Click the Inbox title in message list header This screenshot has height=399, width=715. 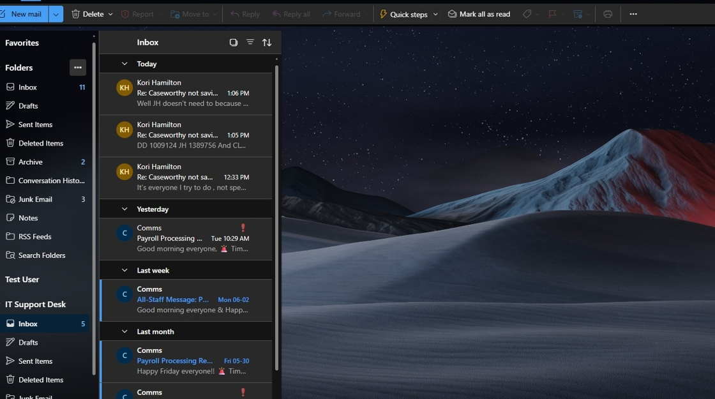point(147,42)
